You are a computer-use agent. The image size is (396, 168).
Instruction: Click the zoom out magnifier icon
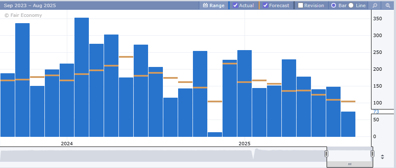[388, 5]
